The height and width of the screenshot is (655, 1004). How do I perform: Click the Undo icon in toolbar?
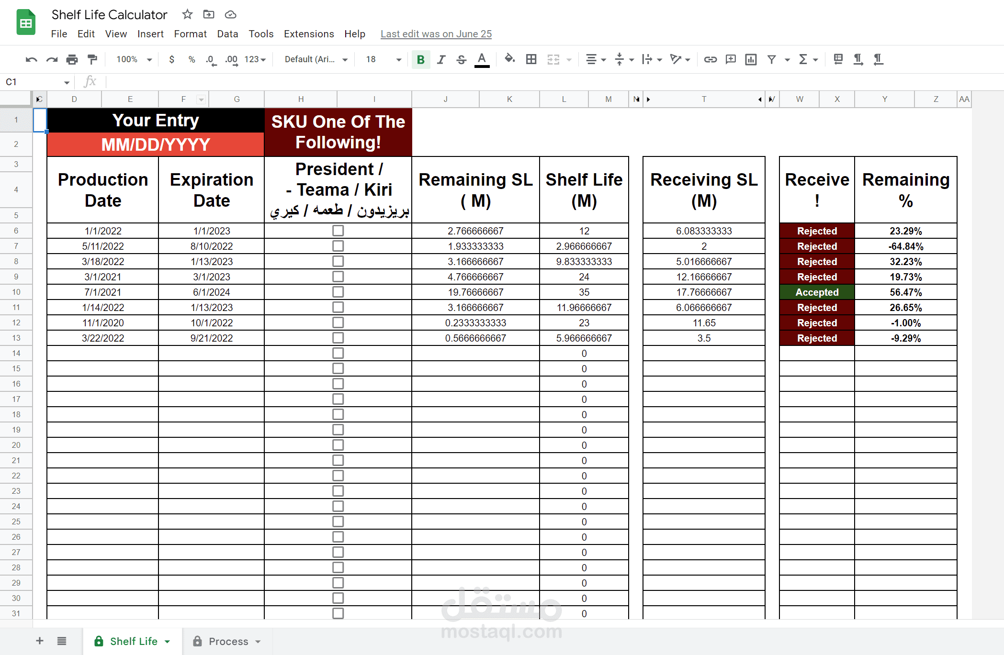tap(32, 59)
